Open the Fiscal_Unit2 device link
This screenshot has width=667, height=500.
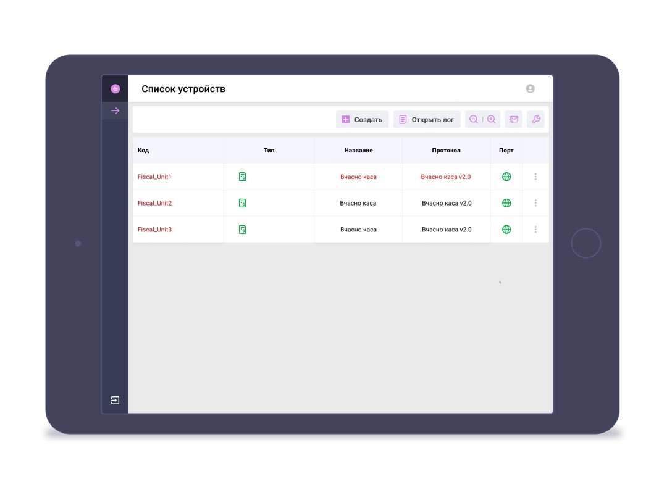point(154,203)
